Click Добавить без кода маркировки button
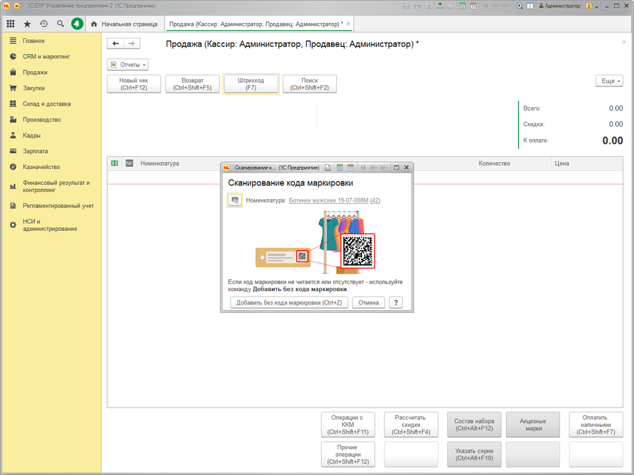Image resolution: width=634 pixels, height=475 pixels. tap(289, 303)
